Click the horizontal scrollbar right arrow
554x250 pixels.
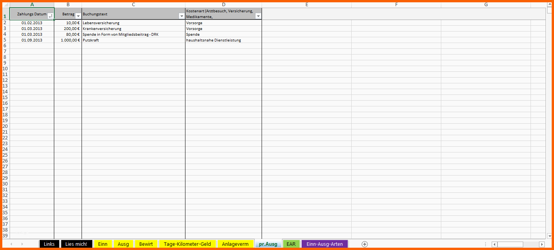(x=542, y=244)
